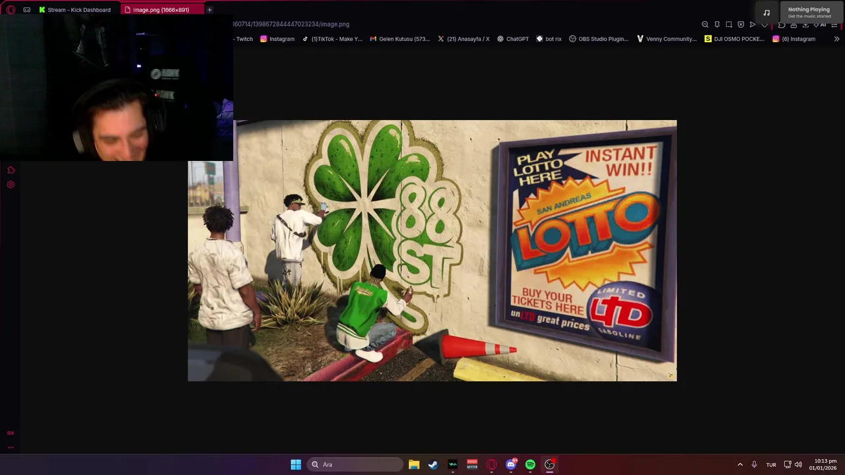Open the Instagram bookmark next to Twitch
Screen dimensions: 845x475
coord(277,39)
